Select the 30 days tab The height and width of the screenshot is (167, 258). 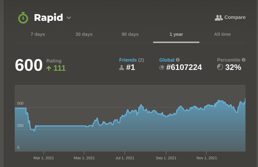[84, 34]
